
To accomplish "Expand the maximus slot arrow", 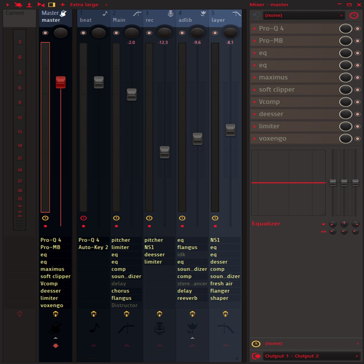I will [x=255, y=78].
